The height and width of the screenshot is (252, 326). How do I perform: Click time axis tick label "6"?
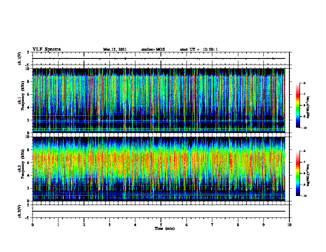pos(187,225)
